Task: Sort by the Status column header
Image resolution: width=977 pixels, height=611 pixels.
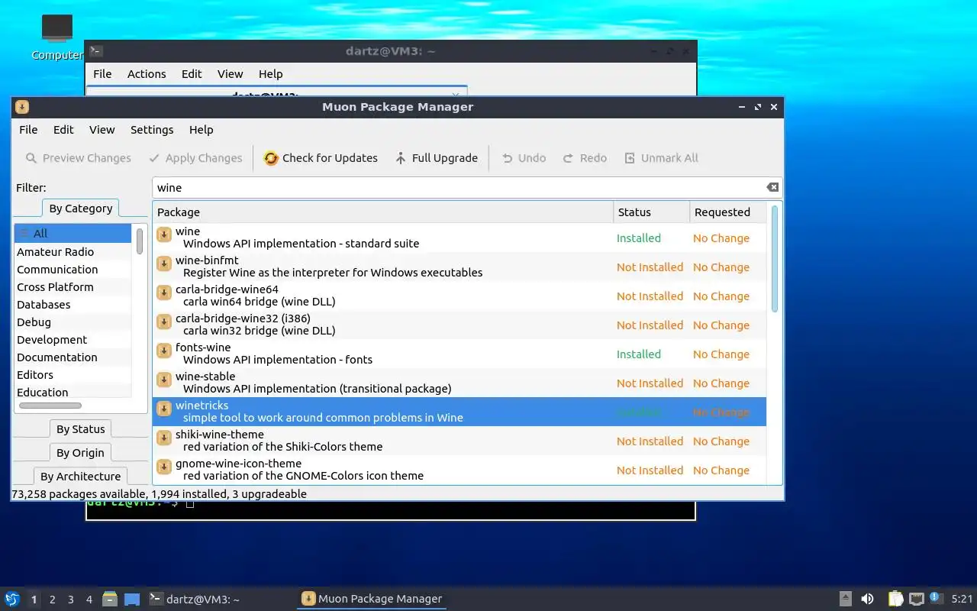Action: tap(651, 212)
